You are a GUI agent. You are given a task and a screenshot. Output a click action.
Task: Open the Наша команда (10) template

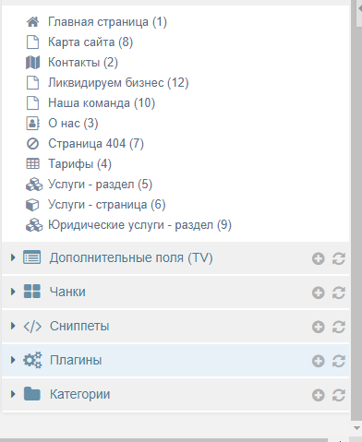click(102, 103)
